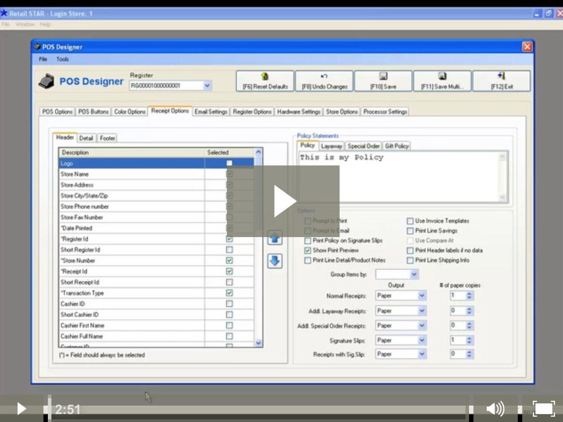Click the POS Designer register icon
Screen dimensions: 563x422
tap(46, 81)
